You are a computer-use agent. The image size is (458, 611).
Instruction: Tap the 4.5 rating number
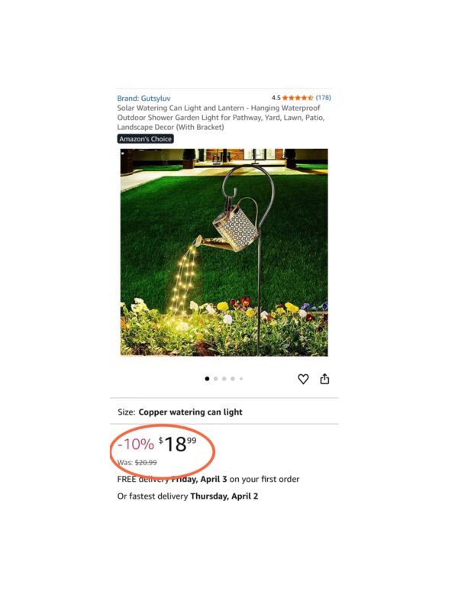tap(276, 98)
